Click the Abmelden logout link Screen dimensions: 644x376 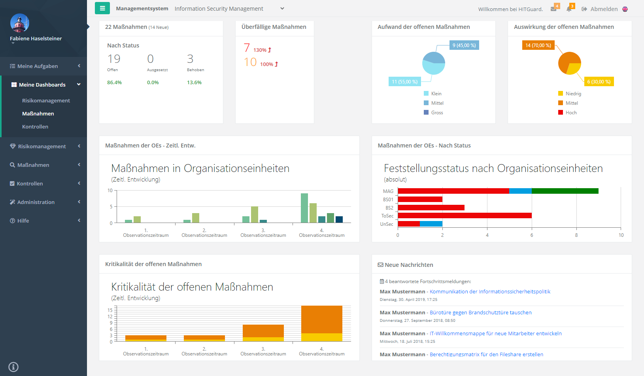[599, 9]
